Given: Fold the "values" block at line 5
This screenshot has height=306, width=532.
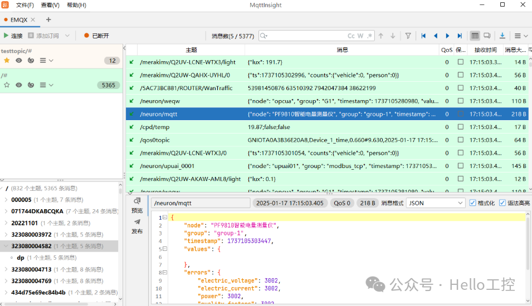Looking at the screenshot, I should click(165, 249).
